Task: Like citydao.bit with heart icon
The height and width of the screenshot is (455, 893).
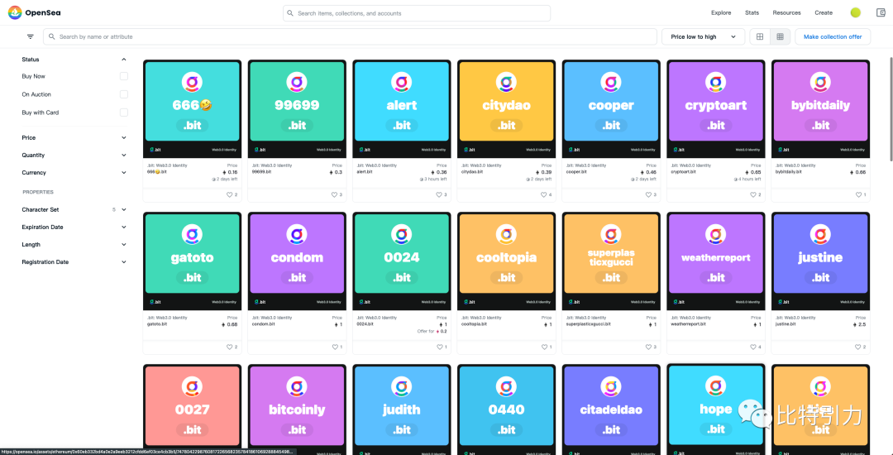Action: click(x=544, y=194)
